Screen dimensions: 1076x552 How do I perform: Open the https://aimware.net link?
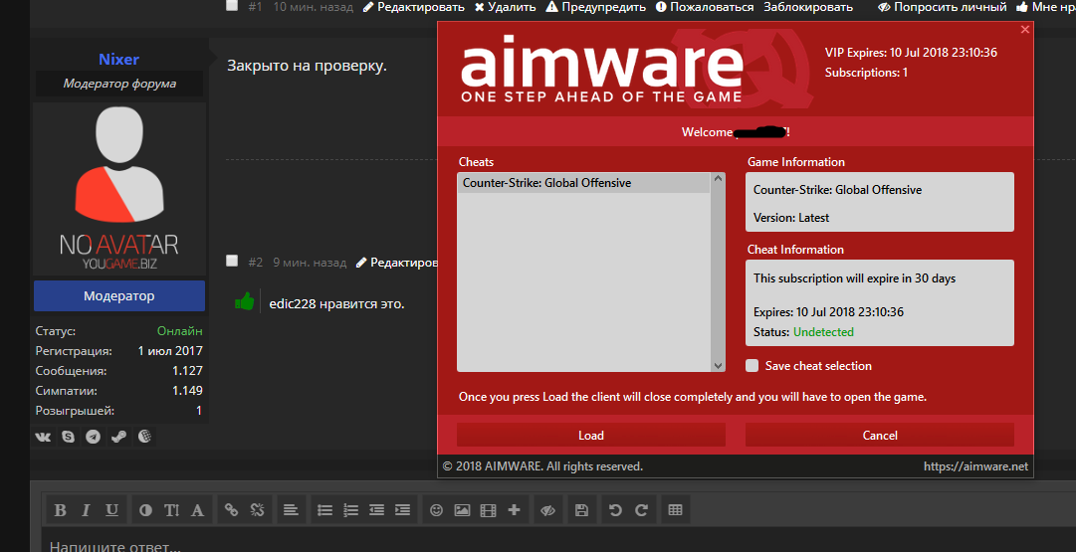975,466
